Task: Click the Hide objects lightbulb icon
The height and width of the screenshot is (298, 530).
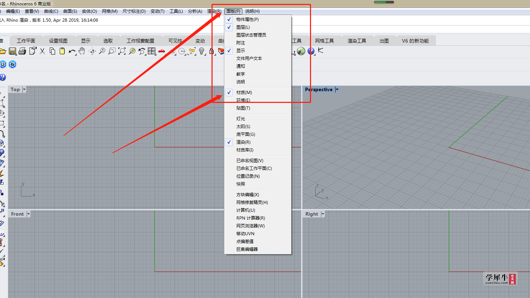Action: point(202,51)
